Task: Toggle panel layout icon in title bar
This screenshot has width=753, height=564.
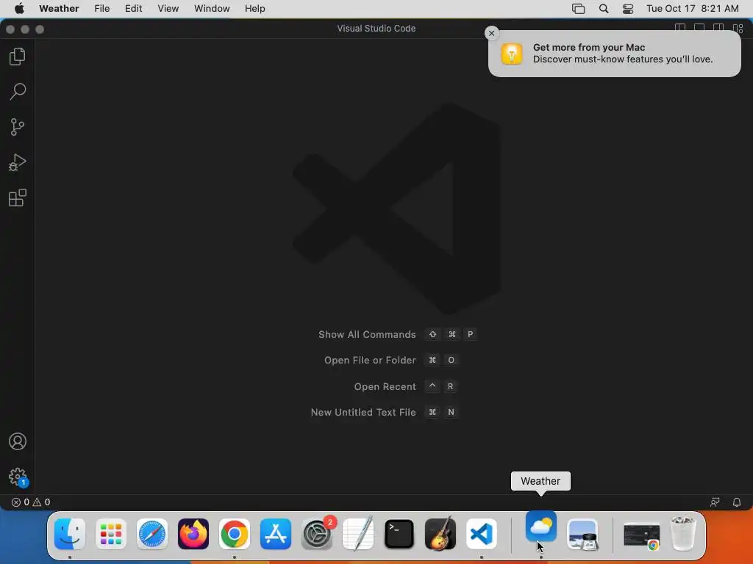Action: pyautogui.click(x=699, y=29)
